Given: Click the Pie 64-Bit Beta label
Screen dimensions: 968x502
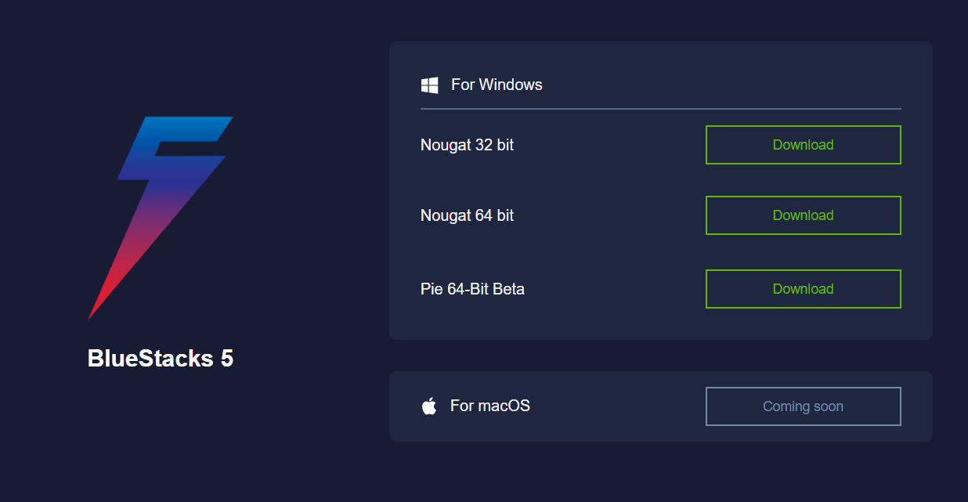Looking at the screenshot, I should 472,289.
